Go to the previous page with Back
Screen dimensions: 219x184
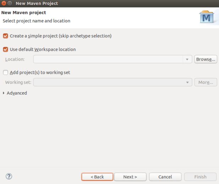coord(97,177)
